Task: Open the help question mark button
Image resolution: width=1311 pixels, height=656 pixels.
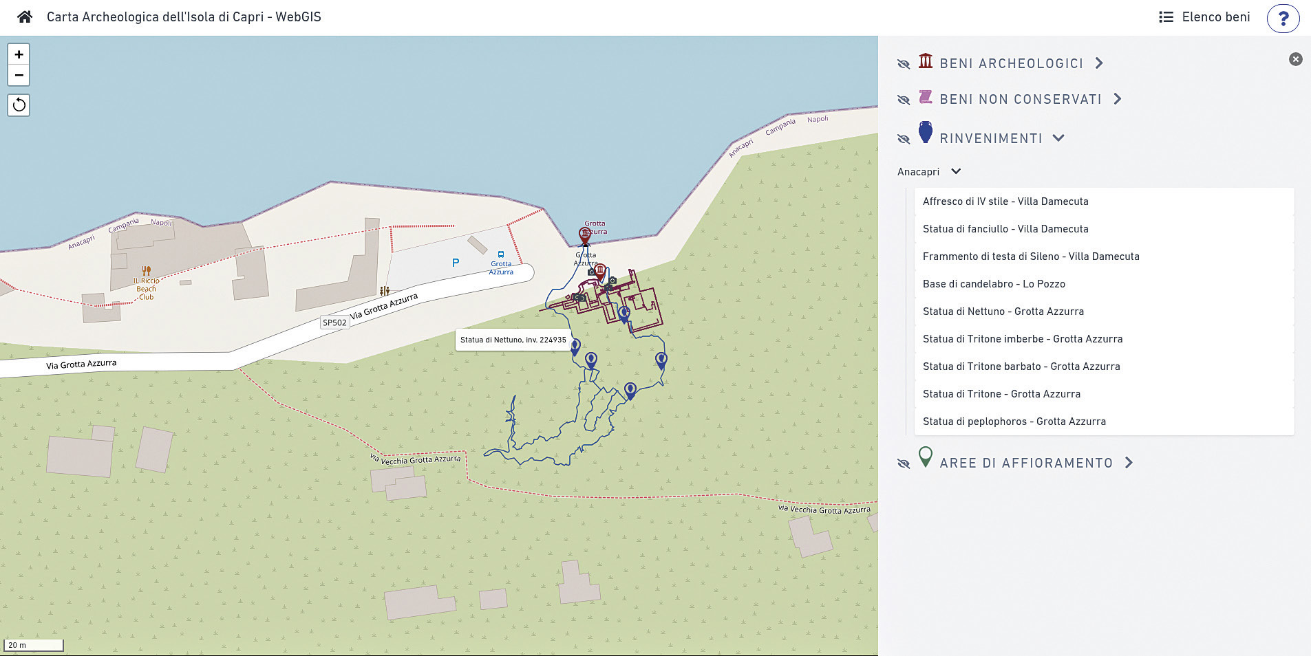Action: (x=1282, y=18)
